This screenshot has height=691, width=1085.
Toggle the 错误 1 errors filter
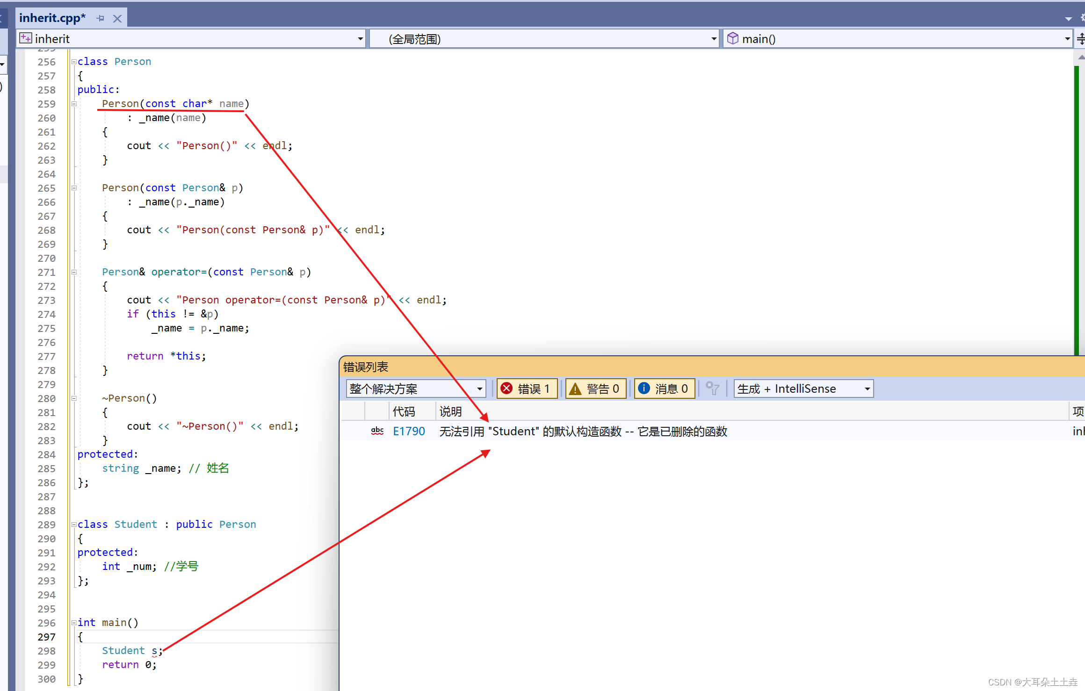pos(527,389)
